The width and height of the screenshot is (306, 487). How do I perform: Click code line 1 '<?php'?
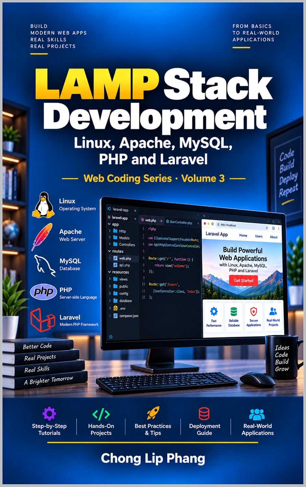tap(152, 229)
